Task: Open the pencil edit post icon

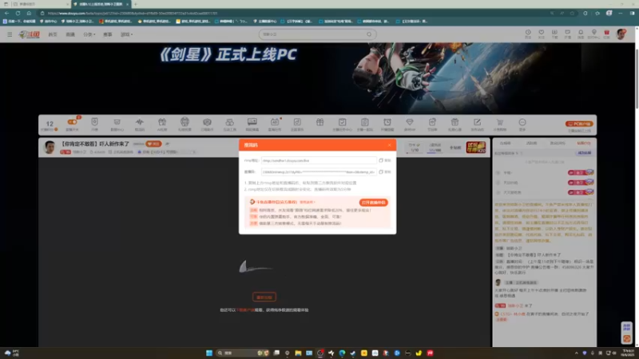Action: point(477,122)
